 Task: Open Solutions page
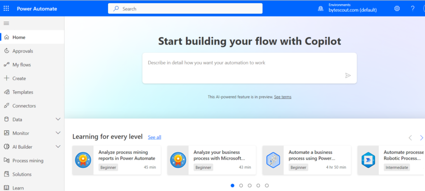tap(32, 174)
